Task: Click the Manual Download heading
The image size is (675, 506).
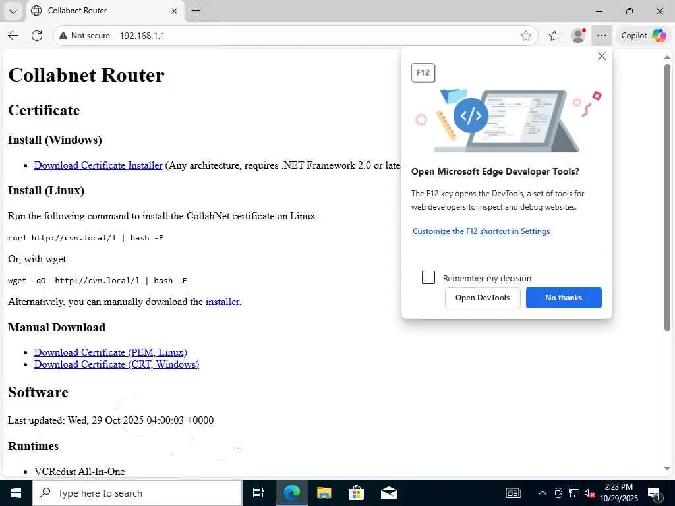Action: pos(57,327)
